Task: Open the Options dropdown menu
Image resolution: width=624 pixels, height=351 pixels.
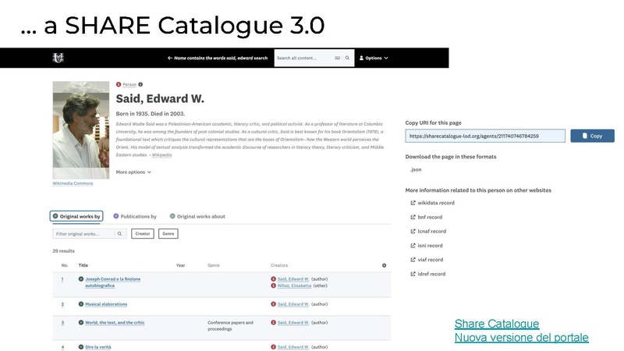Action: (x=373, y=58)
